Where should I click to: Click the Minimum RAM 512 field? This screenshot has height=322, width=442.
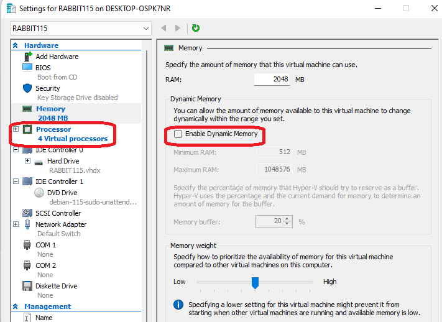(x=274, y=152)
